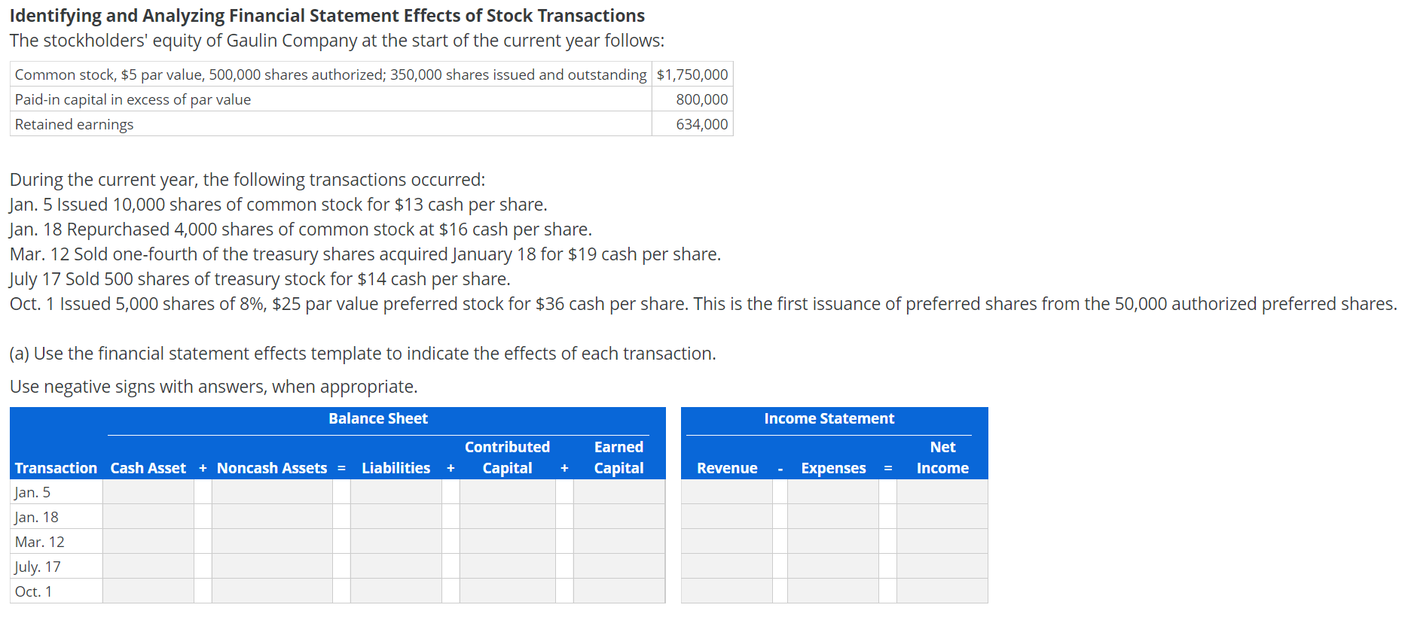
Task: Click the Jan. 5 Revenue input cell
Action: point(727,492)
